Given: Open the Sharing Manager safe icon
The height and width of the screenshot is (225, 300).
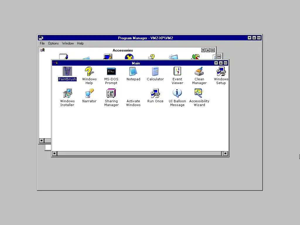Looking at the screenshot, I should coord(111,93).
